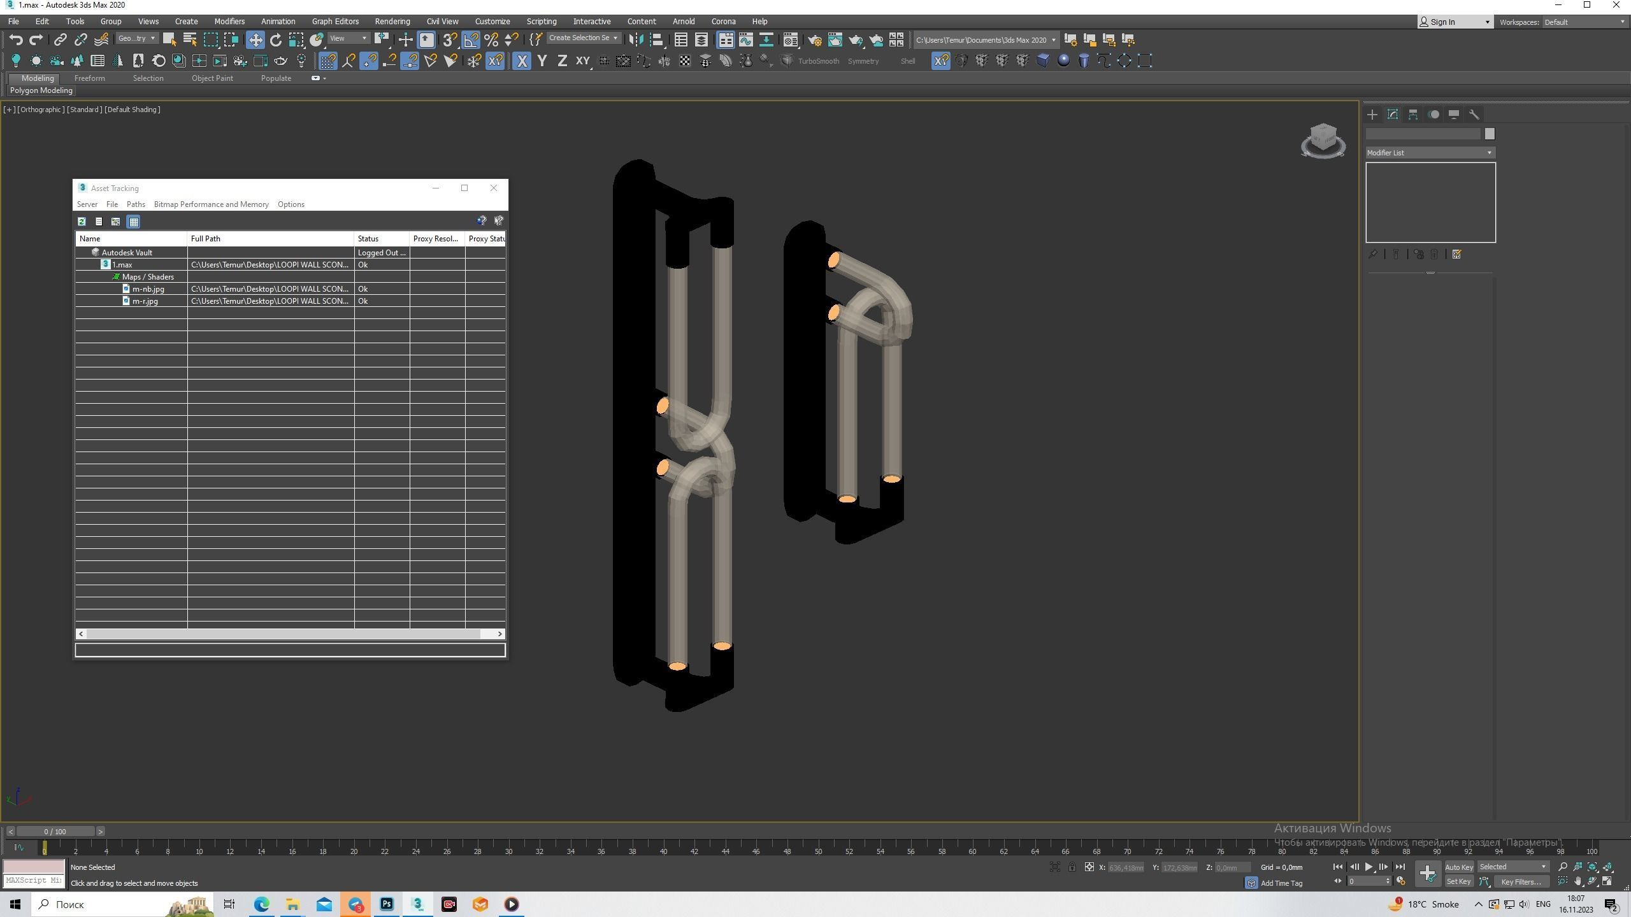The image size is (1631, 917).
Task: Open the Rendering menu
Action: pyautogui.click(x=392, y=22)
